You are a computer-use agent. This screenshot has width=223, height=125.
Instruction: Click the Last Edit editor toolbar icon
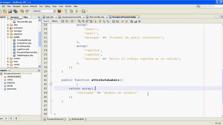pyautogui.click(x=63, y=21)
